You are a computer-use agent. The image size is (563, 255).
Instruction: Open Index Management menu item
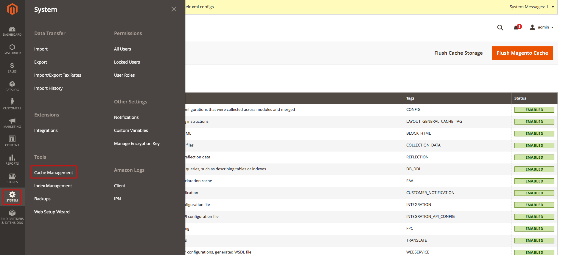(x=53, y=186)
